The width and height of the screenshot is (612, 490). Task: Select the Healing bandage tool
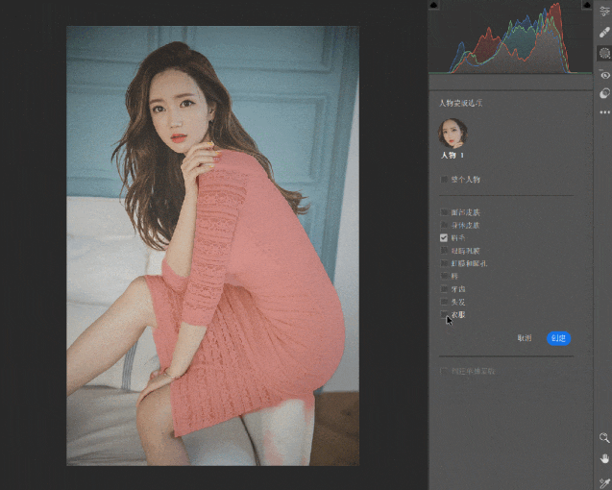[x=604, y=33]
